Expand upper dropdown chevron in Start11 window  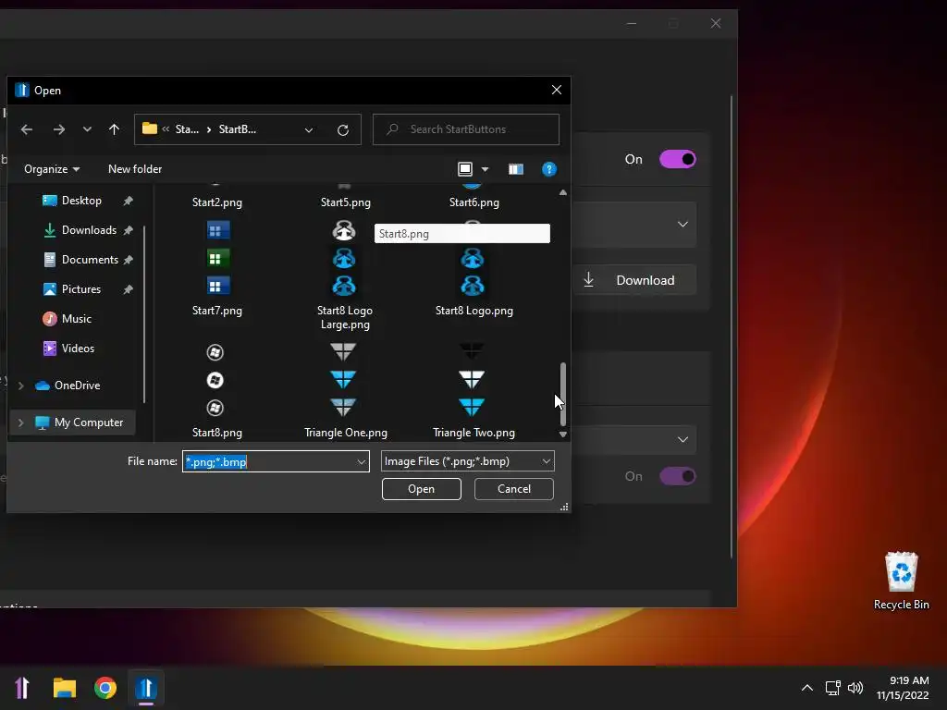pos(683,225)
